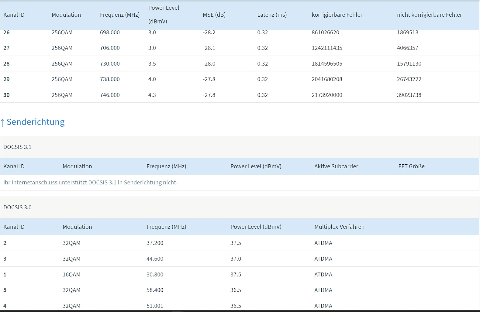Select upstream frequency 44.600
Image resolution: width=480 pixels, height=312 pixels.
click(155, 259)
